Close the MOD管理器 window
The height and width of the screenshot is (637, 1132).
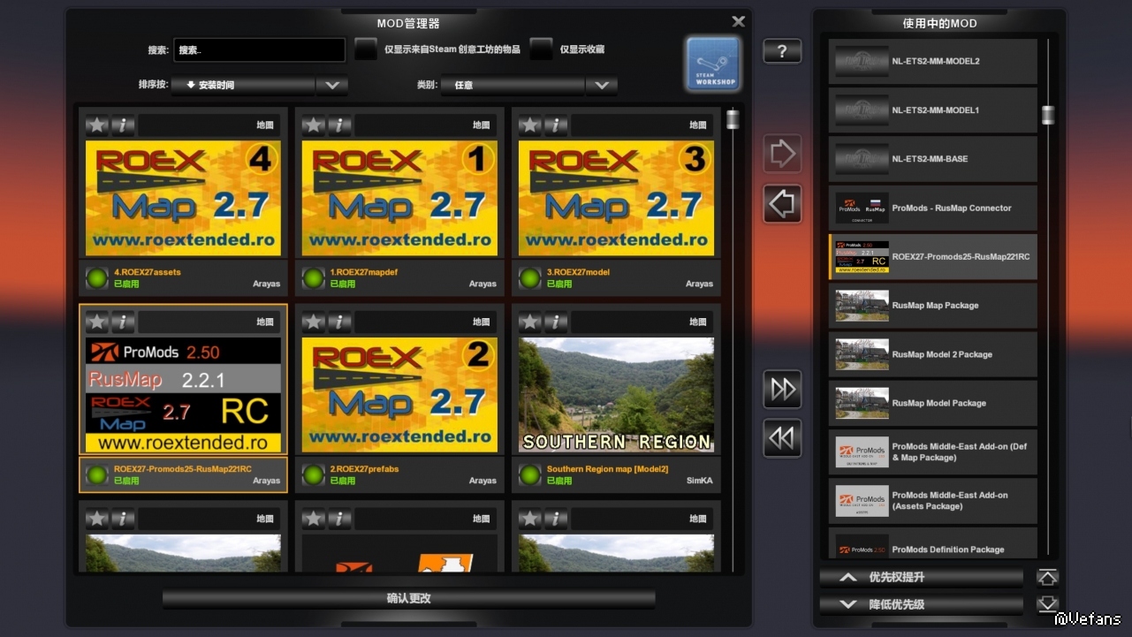point(739,21)
